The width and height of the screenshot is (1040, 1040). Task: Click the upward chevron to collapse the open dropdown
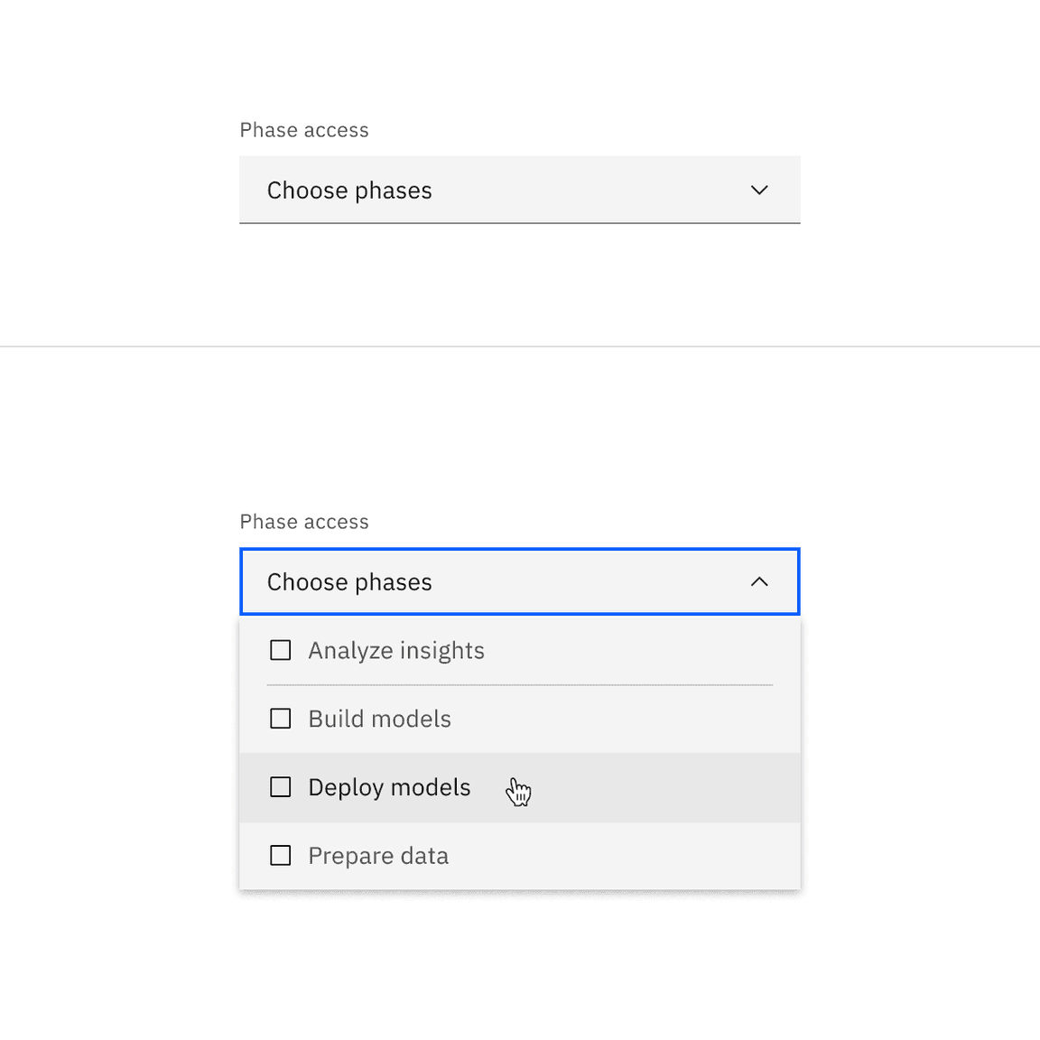759,581
